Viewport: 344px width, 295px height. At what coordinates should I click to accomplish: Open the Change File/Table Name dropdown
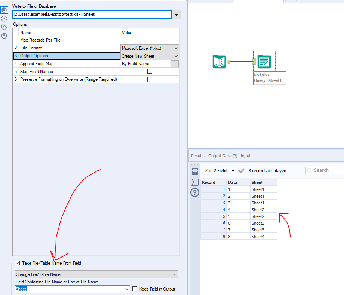coord(173,274)
